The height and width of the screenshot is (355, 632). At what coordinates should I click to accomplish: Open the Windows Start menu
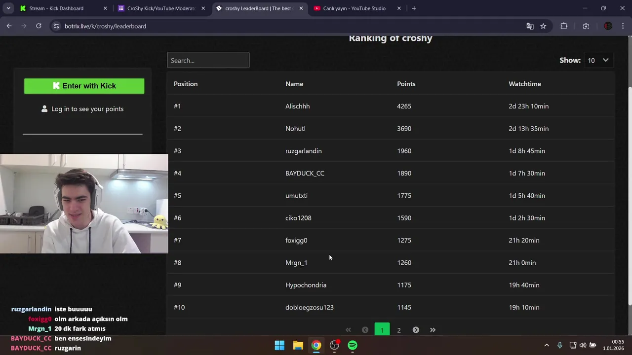(x=279, y=345)
